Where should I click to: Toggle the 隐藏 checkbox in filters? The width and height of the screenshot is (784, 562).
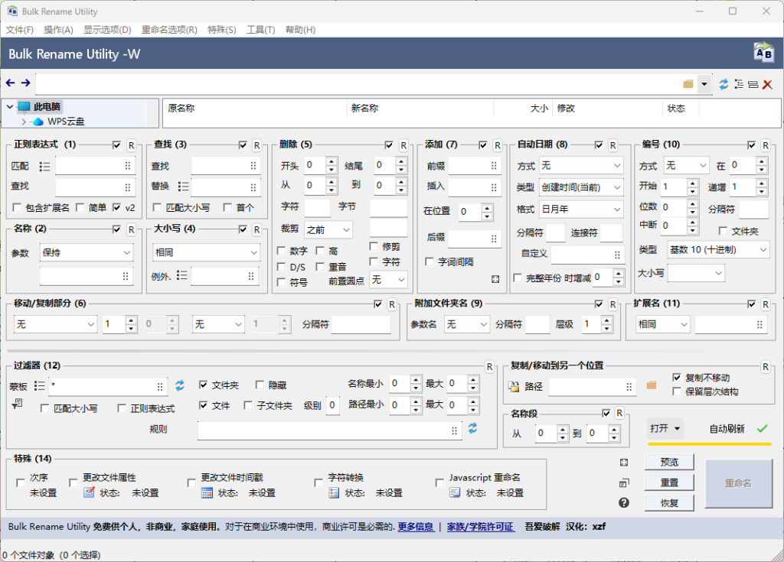coord(261,385)
